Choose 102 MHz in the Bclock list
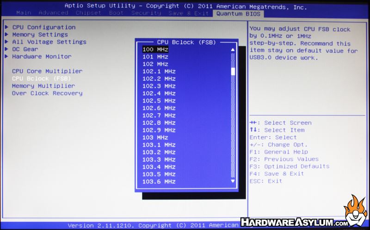Image resolution: width=370 pixels, height=230 pixels. tap(155, 64)
